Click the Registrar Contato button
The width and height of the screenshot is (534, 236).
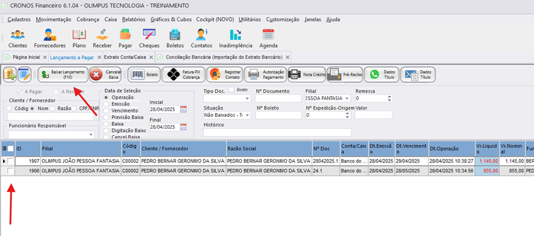point(225,75)
